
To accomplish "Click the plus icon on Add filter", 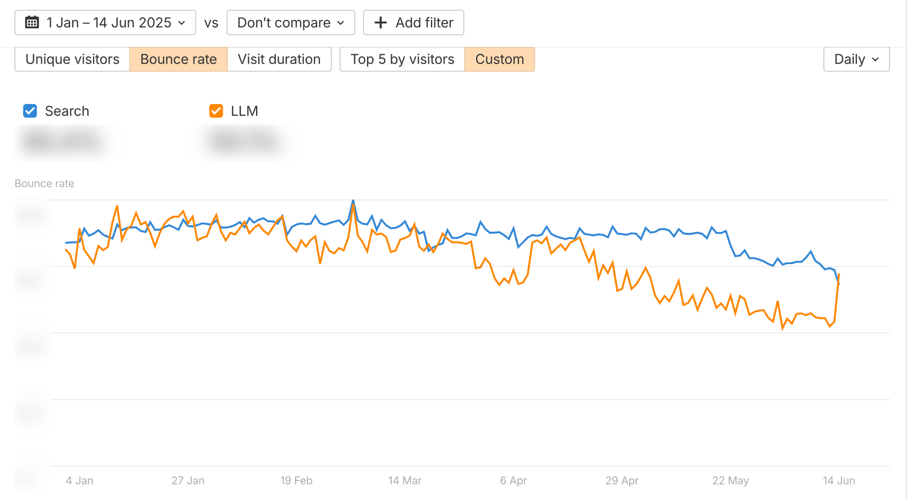I will coord(380,22).
